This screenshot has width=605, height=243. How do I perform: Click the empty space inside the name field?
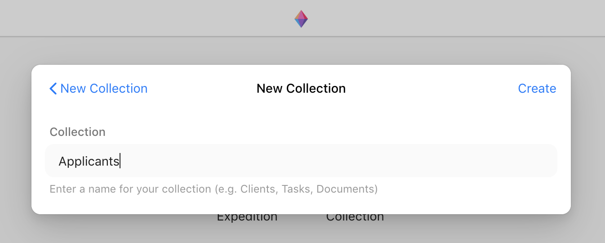pyautogui.click(x=337, y=161)
